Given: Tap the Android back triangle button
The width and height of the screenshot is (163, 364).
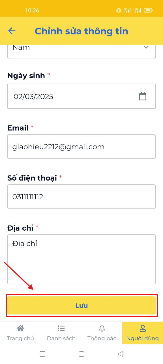Looking at the screenshot, I should tap(120, 354).
